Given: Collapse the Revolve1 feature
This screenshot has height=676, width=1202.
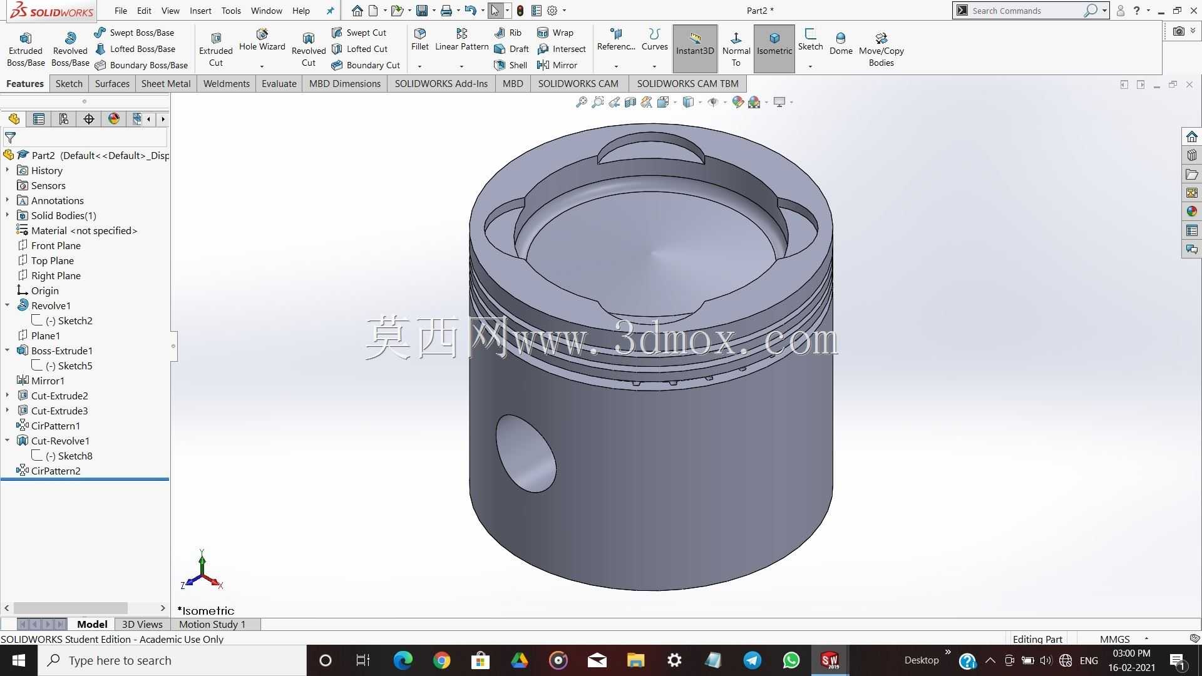Looking at the screenshot, I should pos(8,305).
